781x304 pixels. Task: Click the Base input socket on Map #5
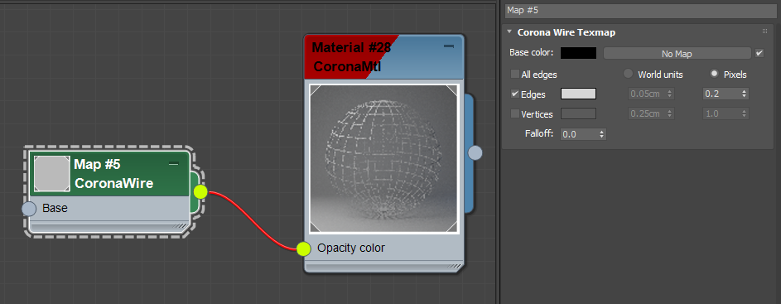[x=29, y=208]
